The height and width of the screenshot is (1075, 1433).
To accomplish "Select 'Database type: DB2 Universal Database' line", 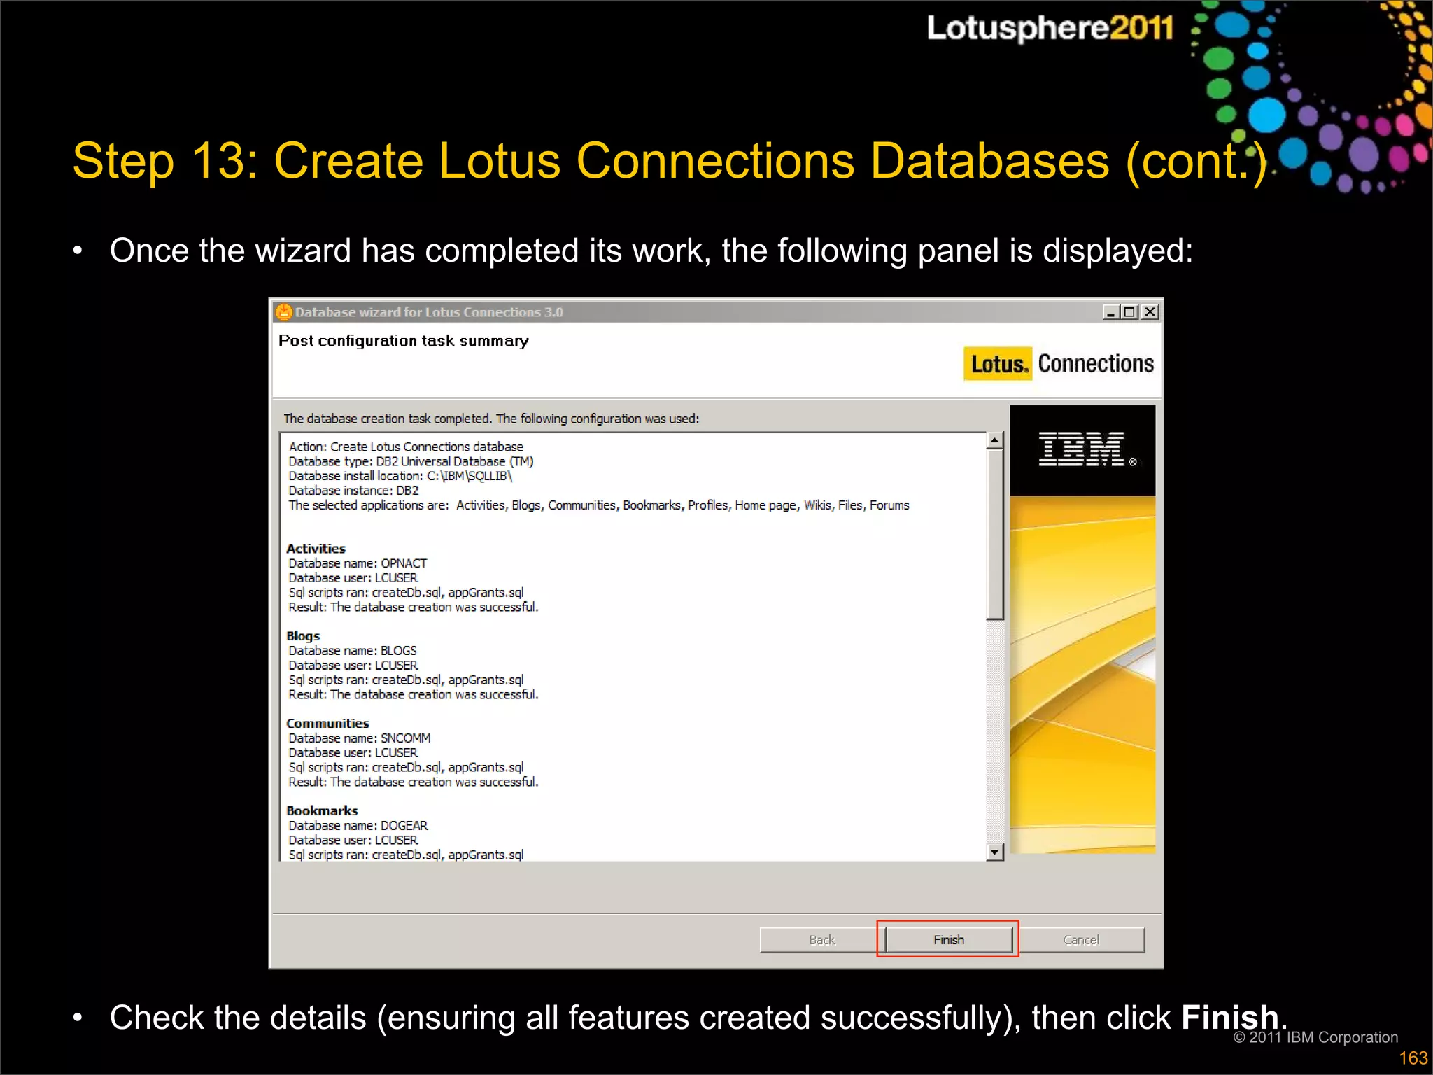I will (x=411, y=461).
